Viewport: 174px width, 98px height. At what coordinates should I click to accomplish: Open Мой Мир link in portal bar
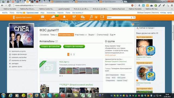tap(20, 13)
